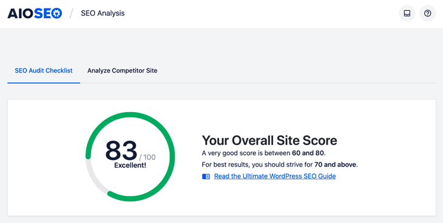
Task: Click the / 100 label beside the score
Action: 147,157
